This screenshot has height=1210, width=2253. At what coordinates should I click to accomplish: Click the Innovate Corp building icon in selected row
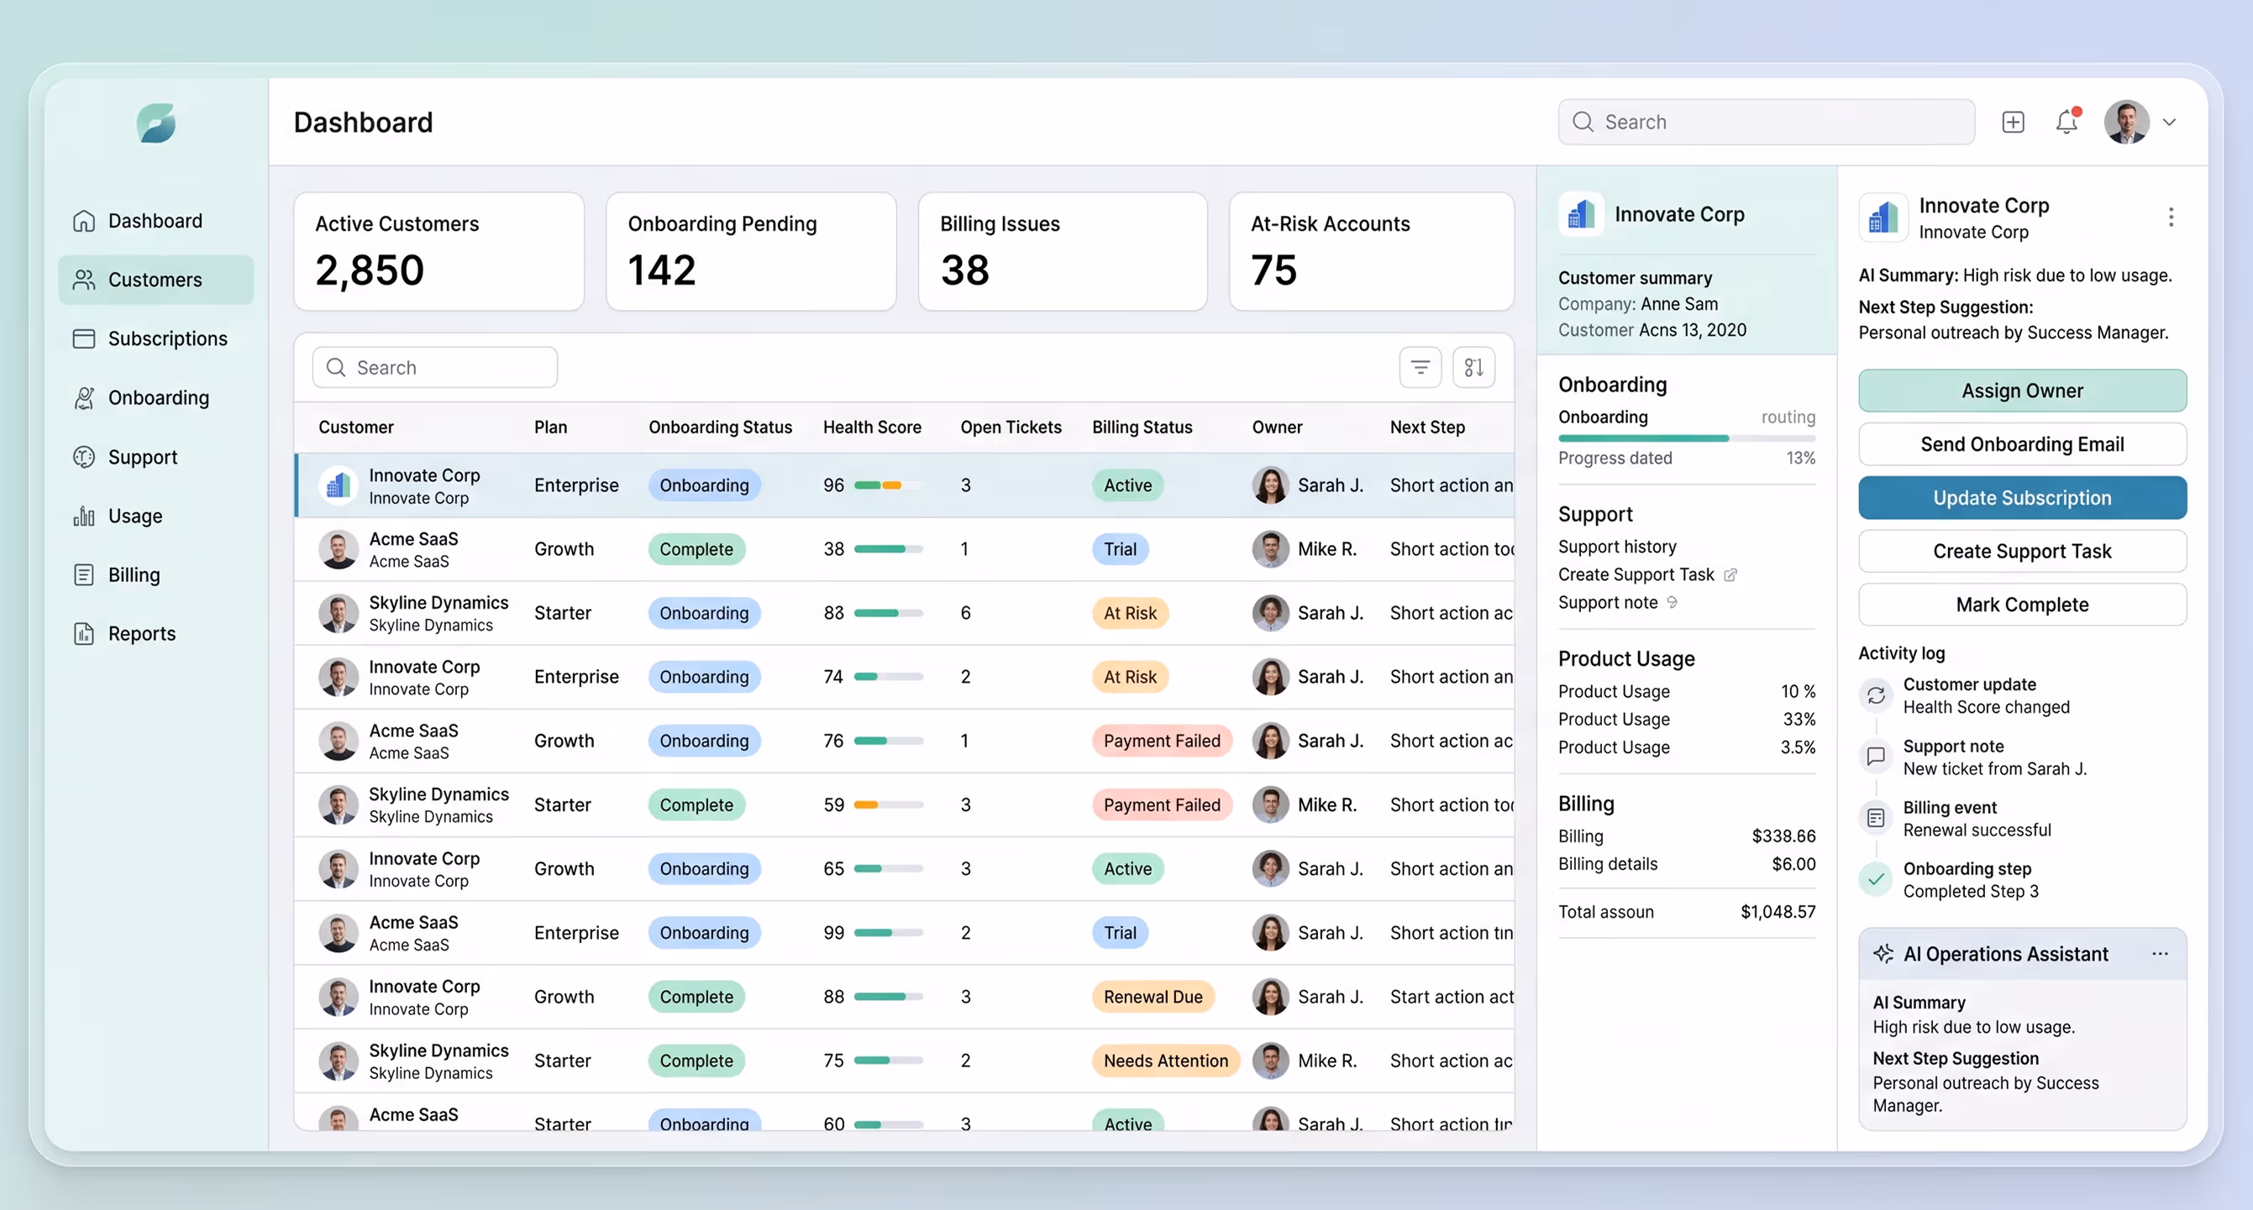click(x=338, y=485)
